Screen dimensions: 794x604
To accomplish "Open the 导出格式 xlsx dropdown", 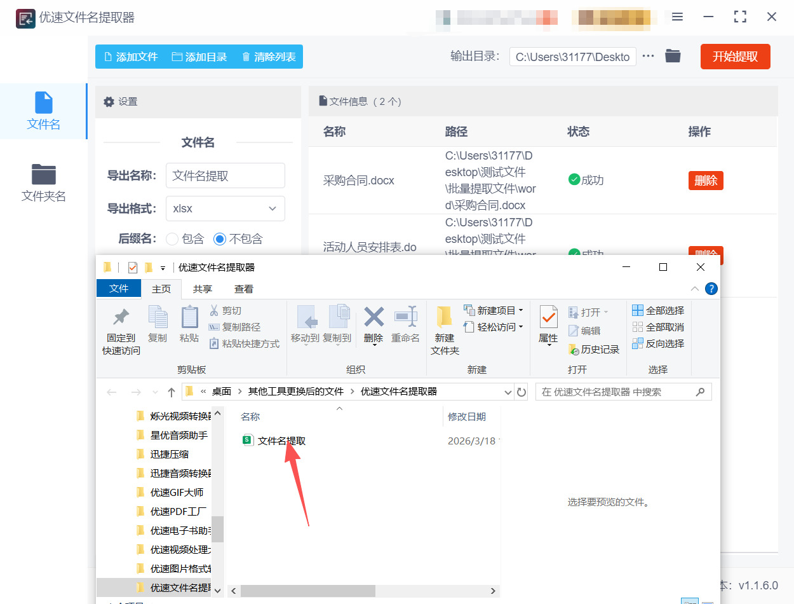I will tap(225, 209).
